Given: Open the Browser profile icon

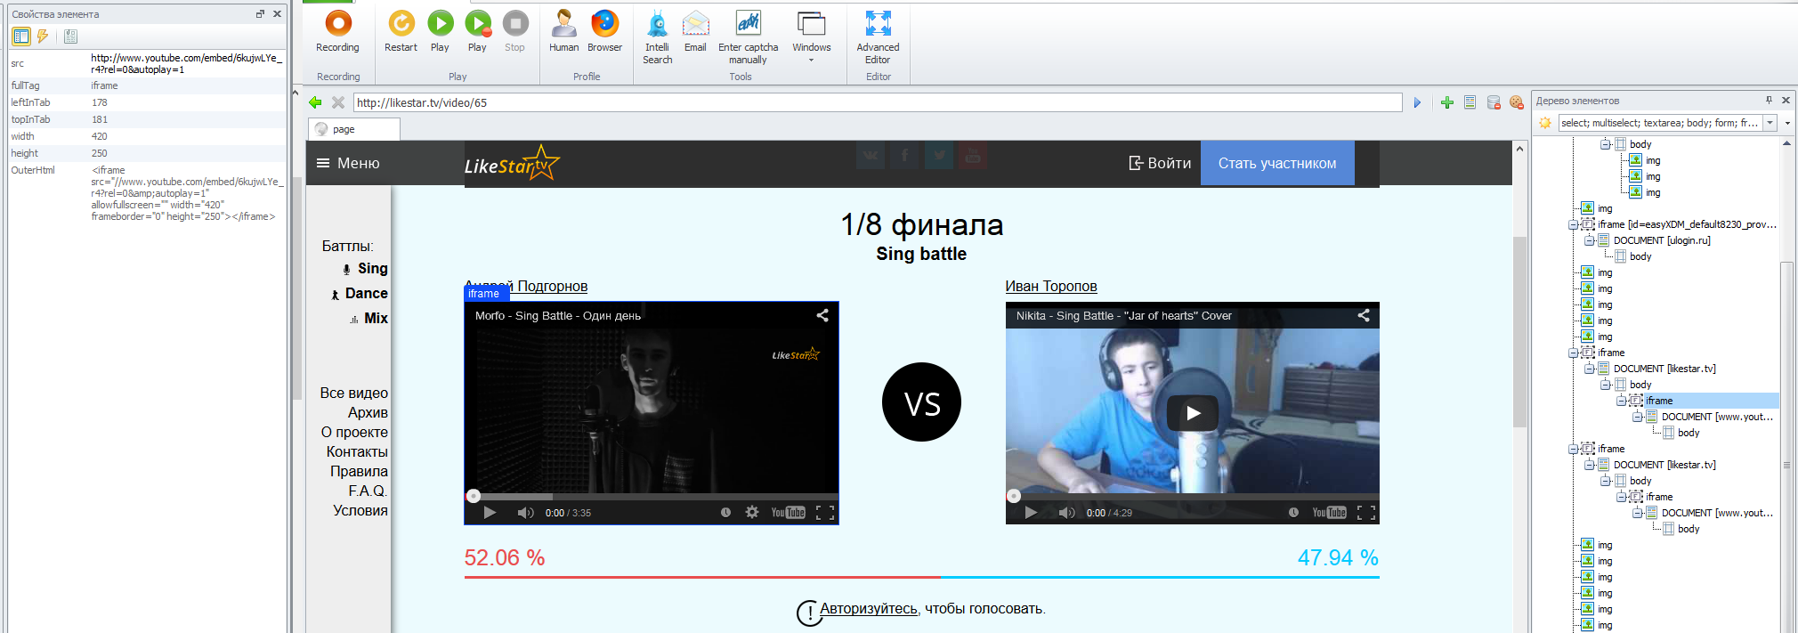Looking at the screenshot, I should tap(604, 23).
